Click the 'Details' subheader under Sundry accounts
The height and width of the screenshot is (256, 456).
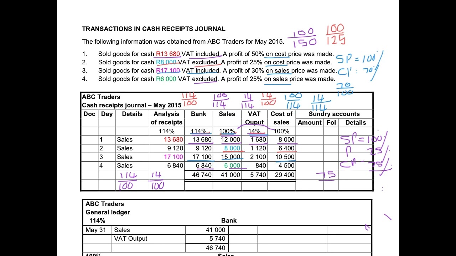coord(356,122)
